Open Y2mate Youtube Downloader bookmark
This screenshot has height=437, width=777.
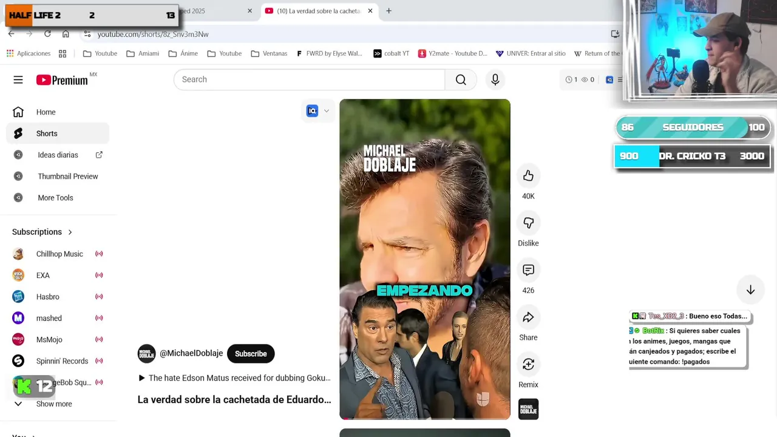(x=453, y=53)
